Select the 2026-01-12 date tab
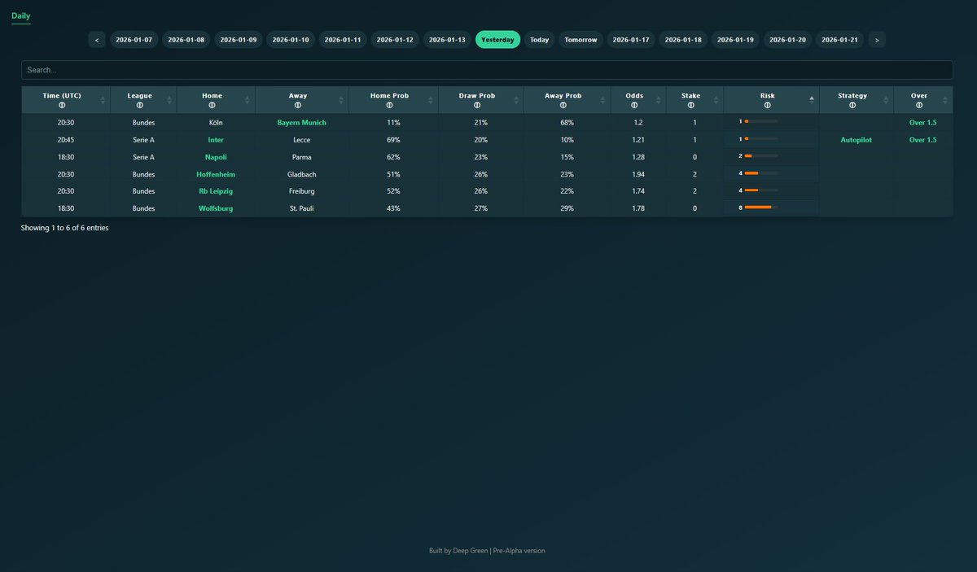 click(x=395, y=39)
